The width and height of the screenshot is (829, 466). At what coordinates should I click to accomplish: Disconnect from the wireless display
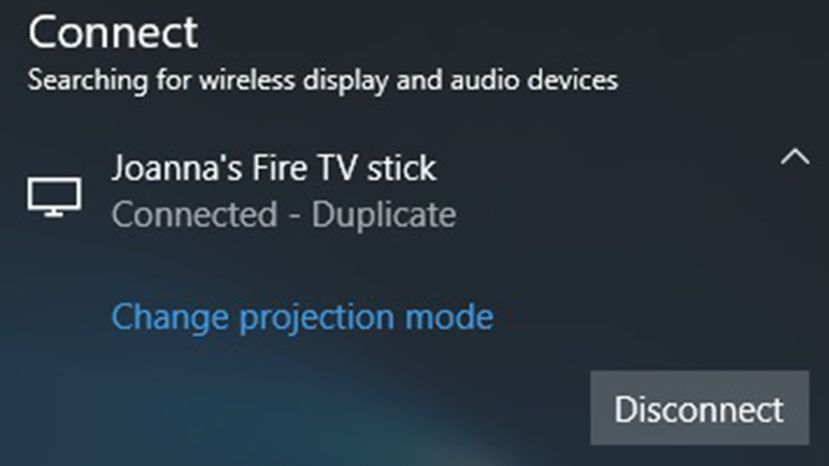pyautogui.click(x=699, y=408)
